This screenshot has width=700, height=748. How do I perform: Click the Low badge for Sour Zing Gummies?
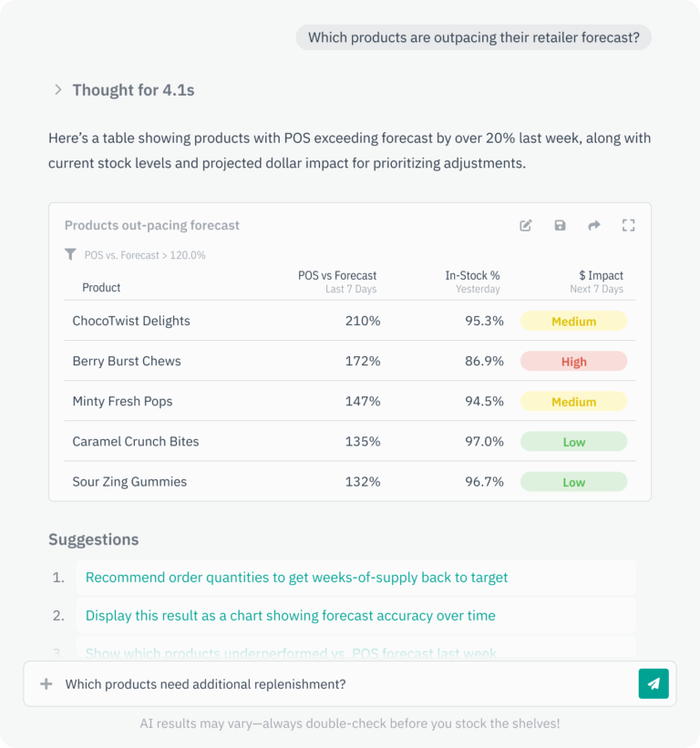coord(573,482)
